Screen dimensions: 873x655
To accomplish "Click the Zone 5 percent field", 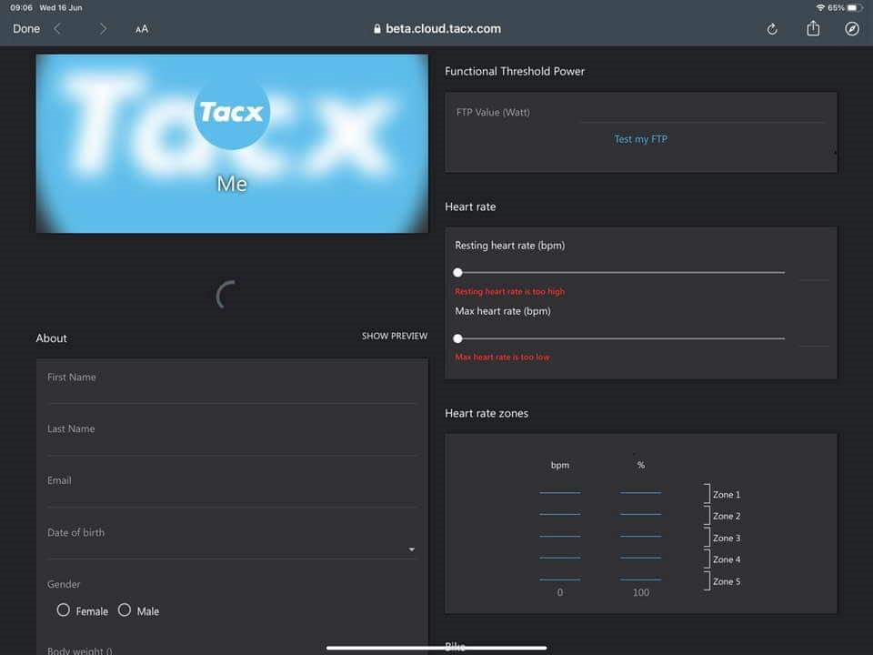I will click(640, 573).
